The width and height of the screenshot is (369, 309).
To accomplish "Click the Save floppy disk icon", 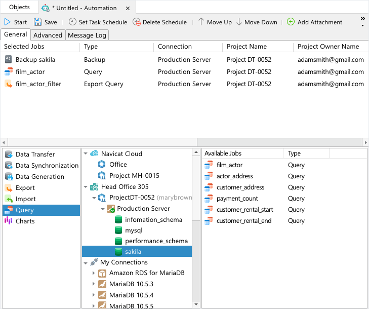I will click(x=37, y=22).
